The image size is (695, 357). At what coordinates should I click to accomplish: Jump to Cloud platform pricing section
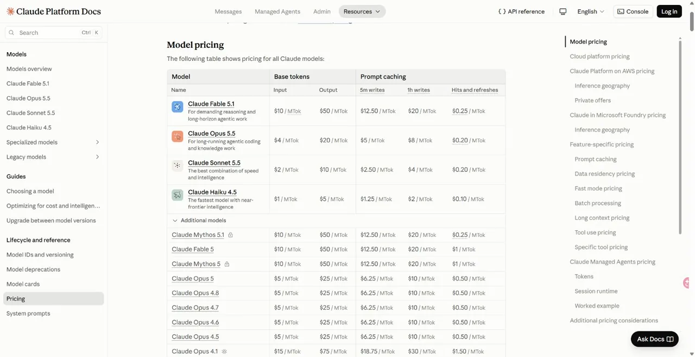click(599, 57)
